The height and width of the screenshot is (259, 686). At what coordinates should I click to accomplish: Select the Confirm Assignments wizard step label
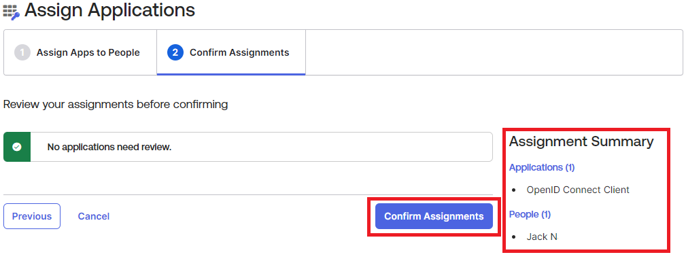coord(239,53)
